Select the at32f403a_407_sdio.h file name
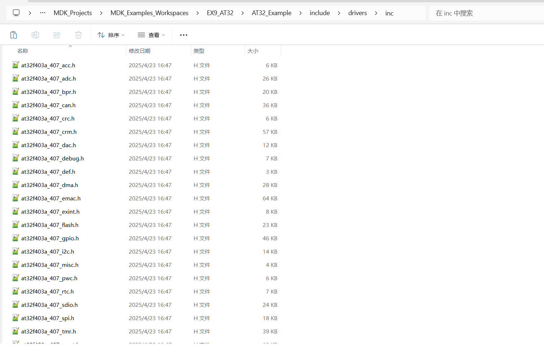 49,305
